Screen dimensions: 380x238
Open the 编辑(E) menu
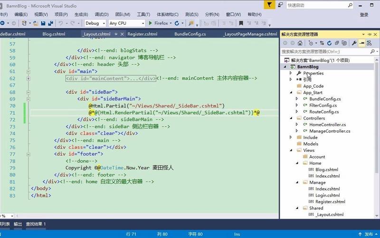coord(21,15)
